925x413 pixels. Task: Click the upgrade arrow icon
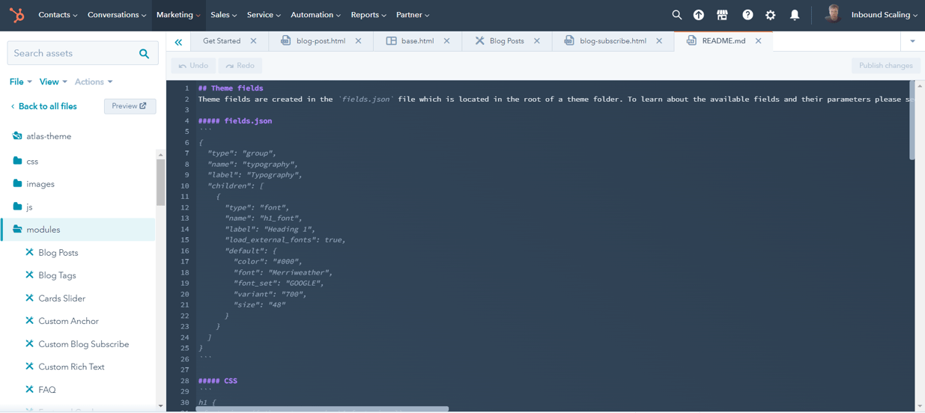tap(699, 15)
